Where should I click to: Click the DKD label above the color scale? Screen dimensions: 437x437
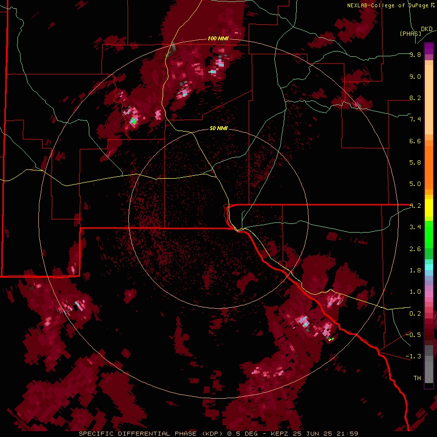click(427, 29)
